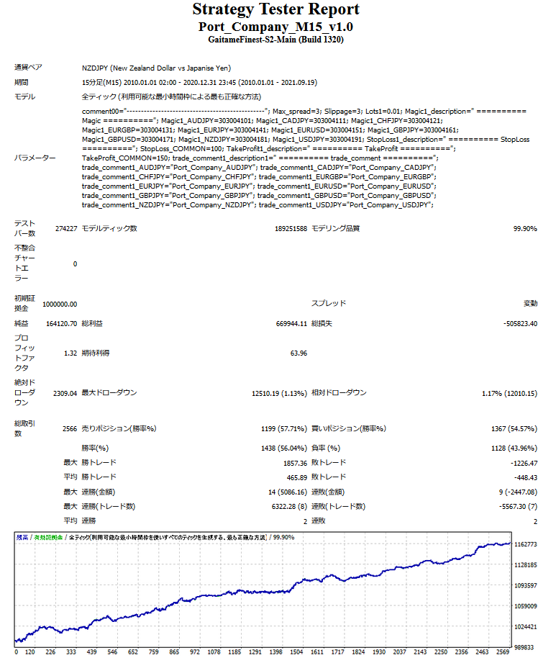The width and height of the screenshot is (556, 663).
Task: Select long positions value 1367 (54.57%)
Action: [514, 429]
